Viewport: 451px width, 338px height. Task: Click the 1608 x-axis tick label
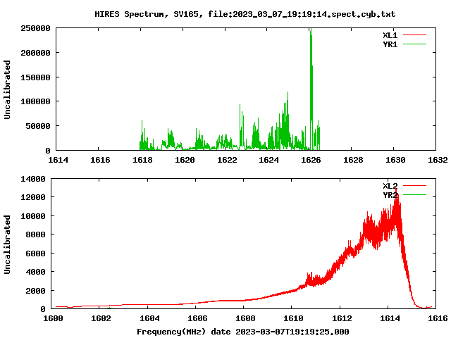(245, 318)
